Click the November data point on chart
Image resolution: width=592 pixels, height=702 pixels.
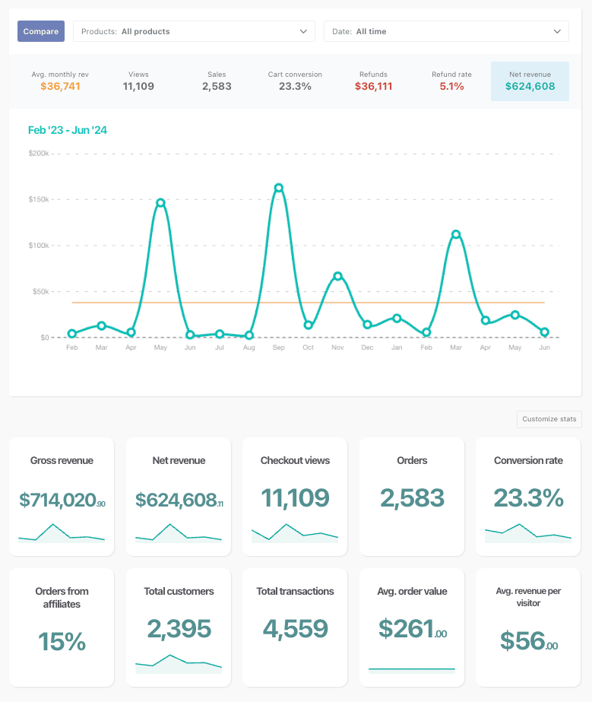click(x=337, y=276)
